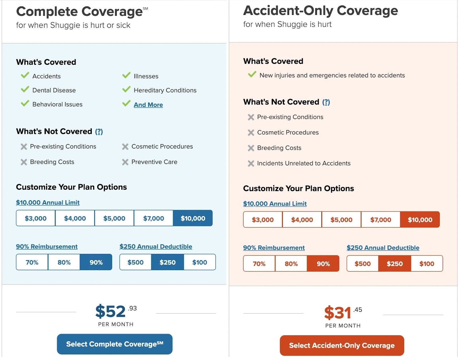Click Complete Coverage '90% Reimbursement' link
This screenshot has width=459, height=357.
pos(47,247)
